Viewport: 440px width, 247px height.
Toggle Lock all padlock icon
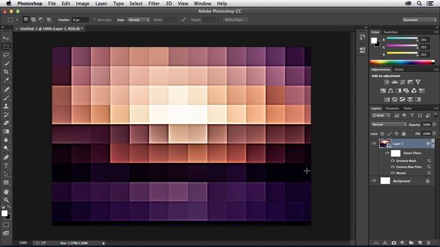[404, 134]
